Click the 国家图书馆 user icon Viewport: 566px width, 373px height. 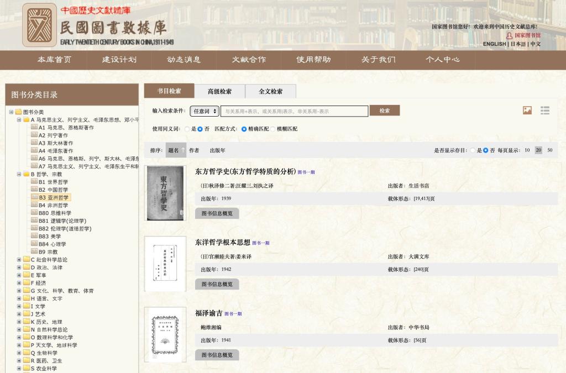point(509,35)
